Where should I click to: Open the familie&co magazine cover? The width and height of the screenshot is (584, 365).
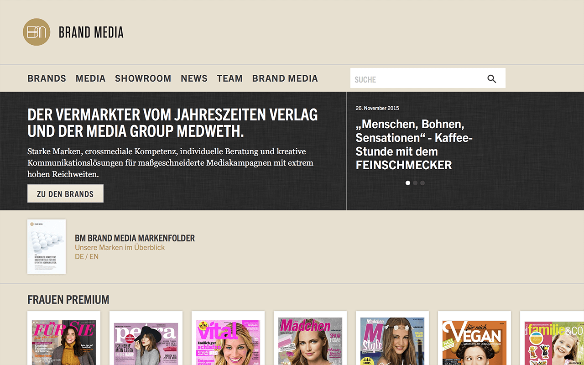point(552,338)
